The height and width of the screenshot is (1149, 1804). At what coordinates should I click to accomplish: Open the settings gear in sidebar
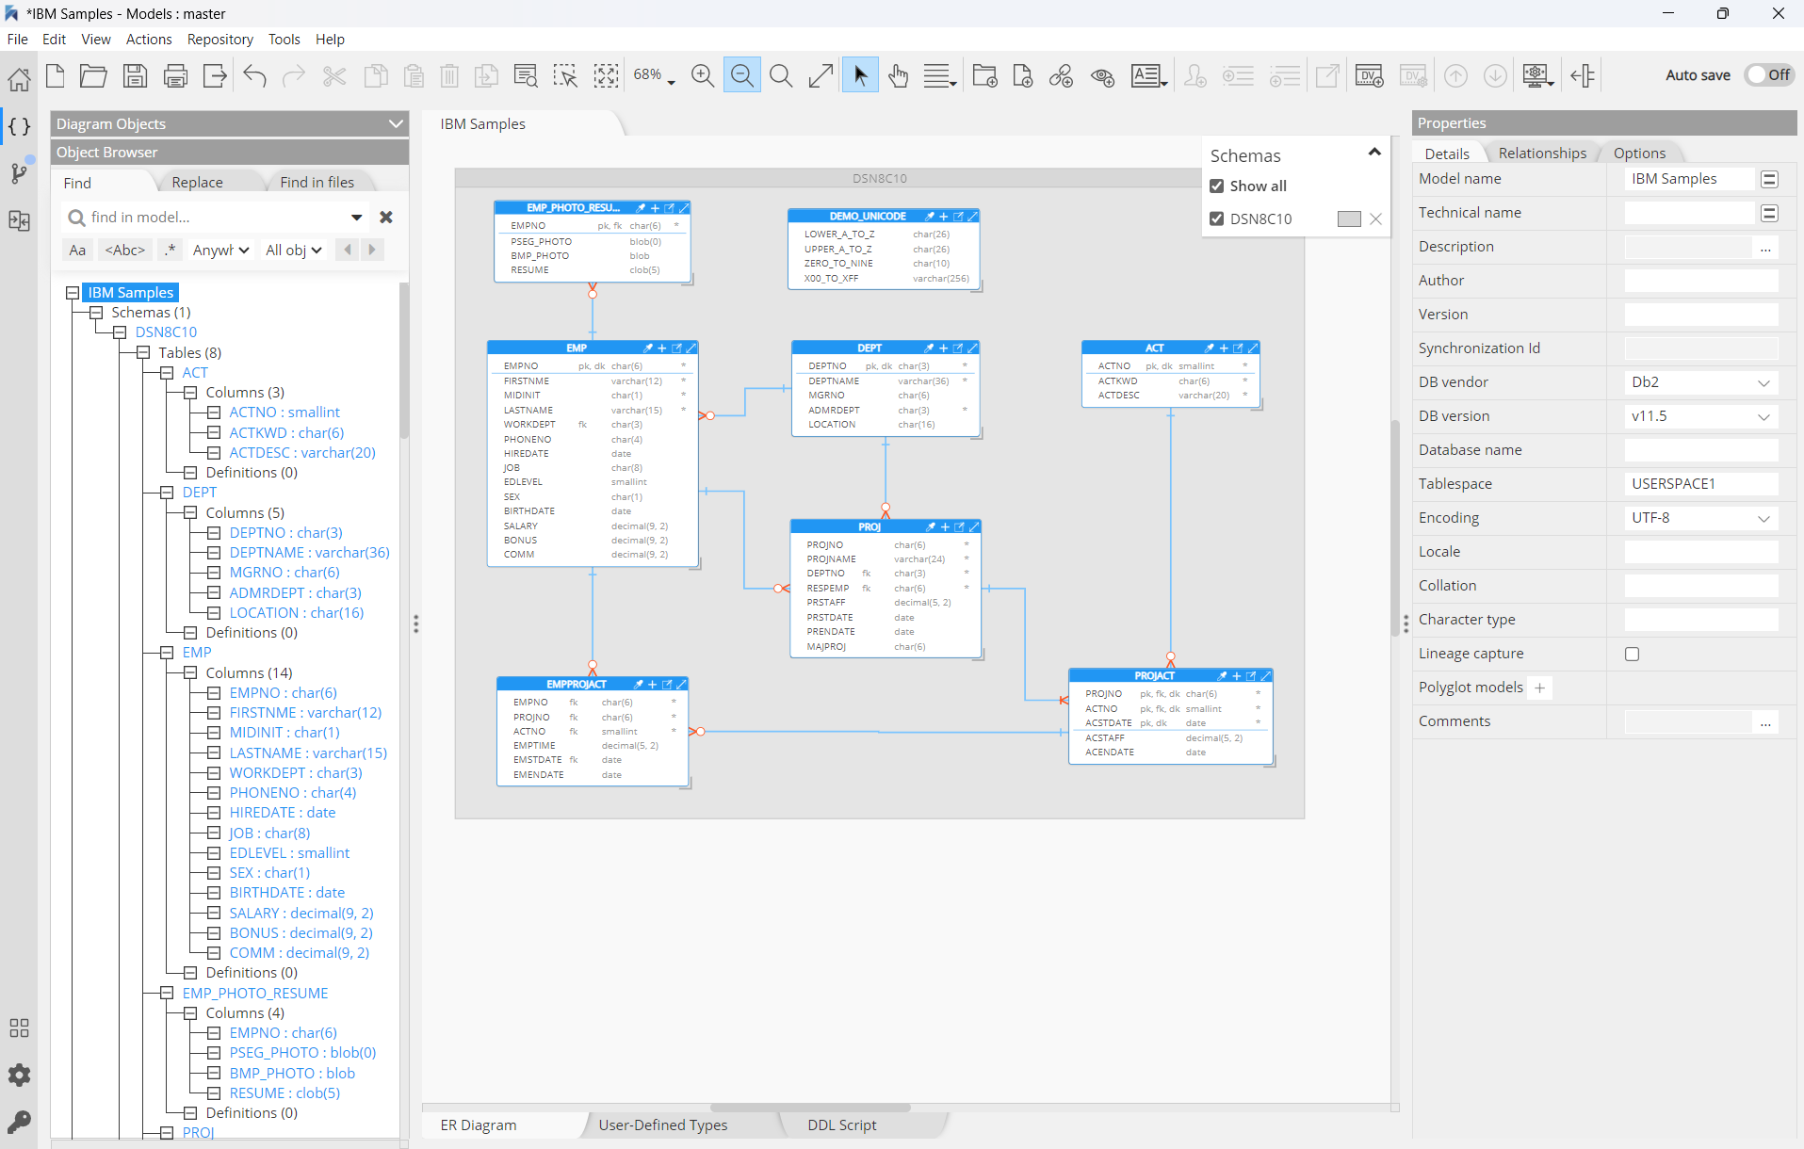(x=19, y=1076)
